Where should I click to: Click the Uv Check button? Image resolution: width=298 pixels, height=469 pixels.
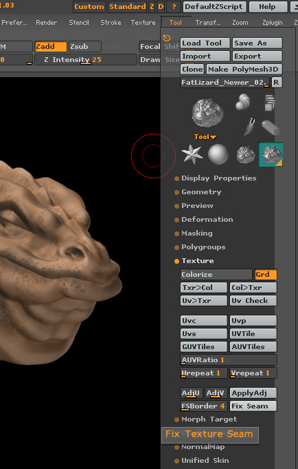pos(253,300)
